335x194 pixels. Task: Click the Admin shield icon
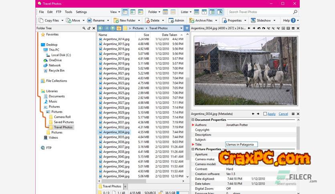click(x=171, y=20)
